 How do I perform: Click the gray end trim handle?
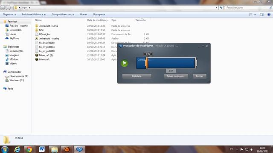point(196,63)
